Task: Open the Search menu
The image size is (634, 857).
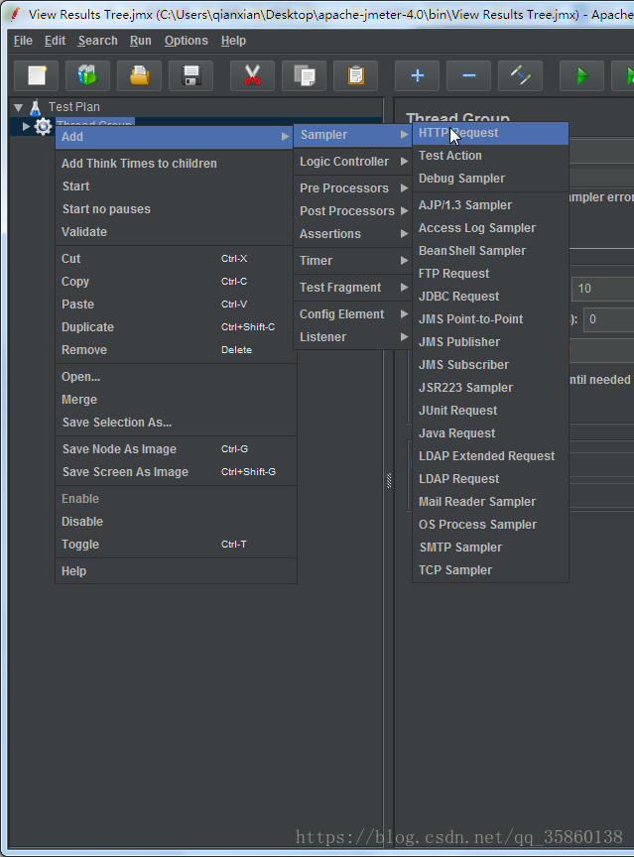Action: [x=98, y=41]
